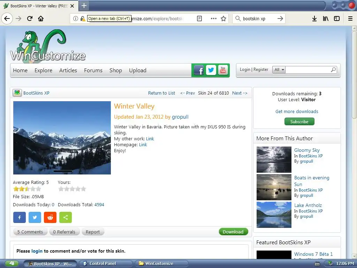Open the Articles menu item

click(68, 70)
